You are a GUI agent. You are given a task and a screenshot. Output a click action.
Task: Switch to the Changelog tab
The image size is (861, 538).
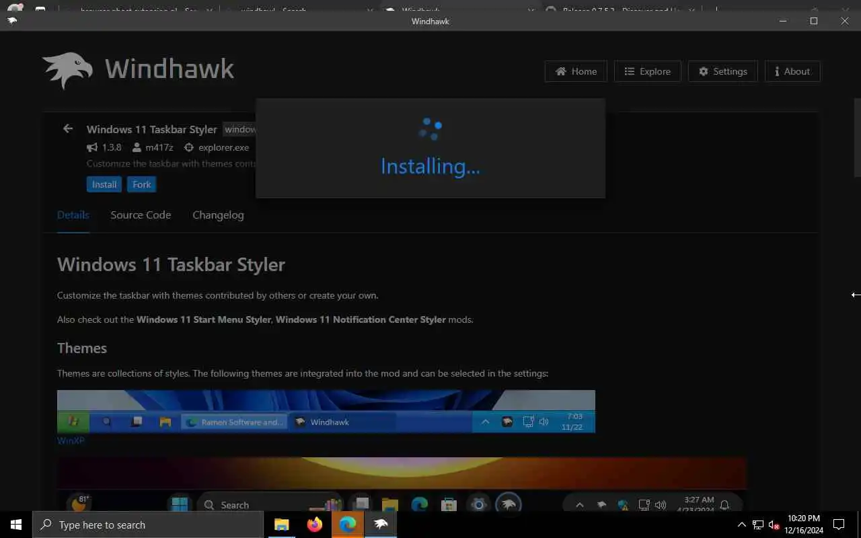pyautogui.click(x=218, y=215)
